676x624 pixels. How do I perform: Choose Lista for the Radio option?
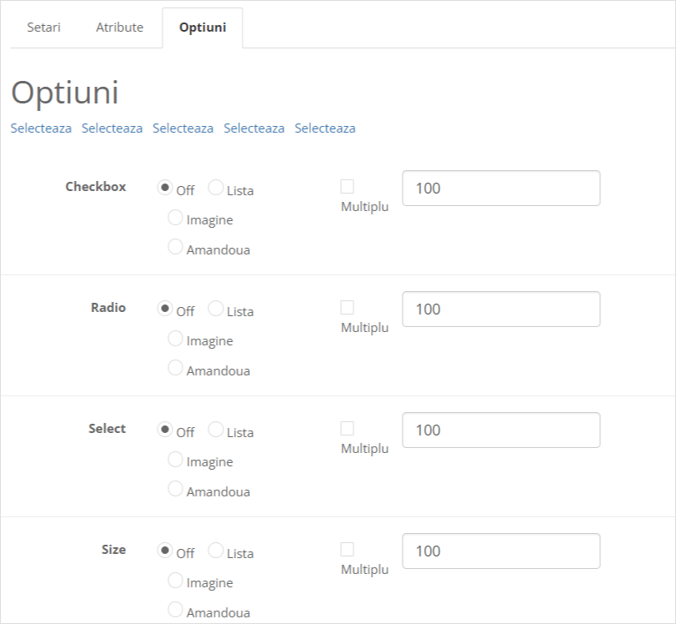(215, 309)
